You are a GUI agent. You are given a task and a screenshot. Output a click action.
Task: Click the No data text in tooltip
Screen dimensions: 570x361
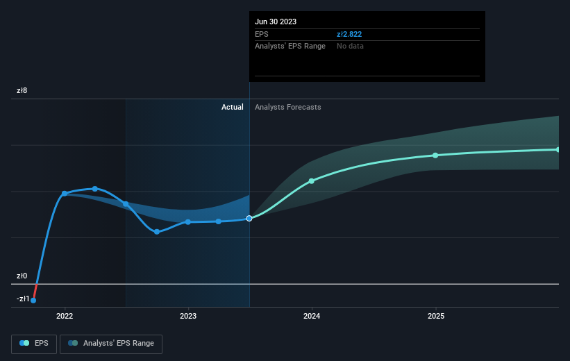point(350,46)
